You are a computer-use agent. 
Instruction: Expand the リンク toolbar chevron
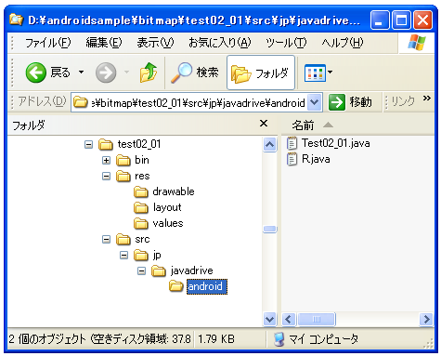click(427, 99)
